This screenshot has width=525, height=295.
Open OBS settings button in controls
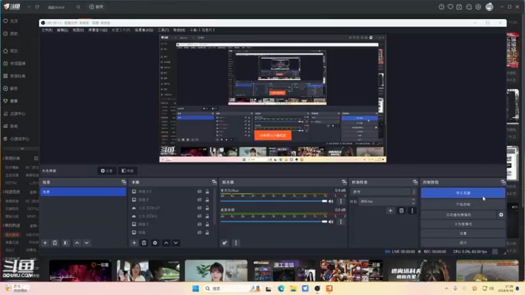(x=463, y=233)
